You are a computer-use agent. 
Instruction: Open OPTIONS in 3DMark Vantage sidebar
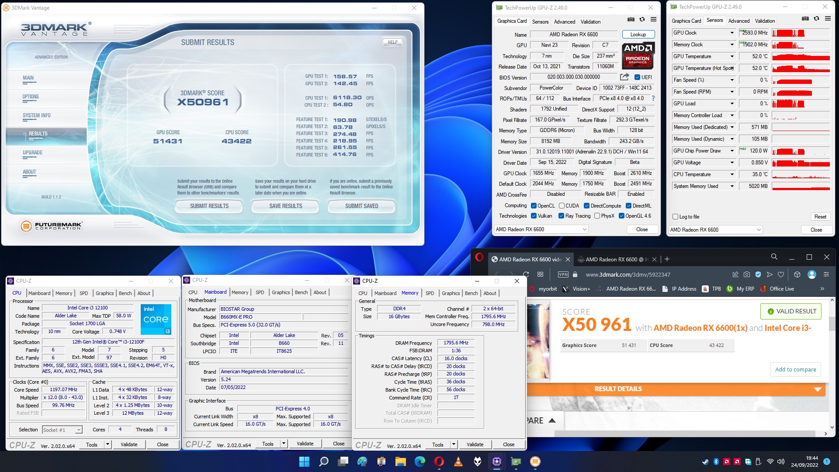pos(31,97)
